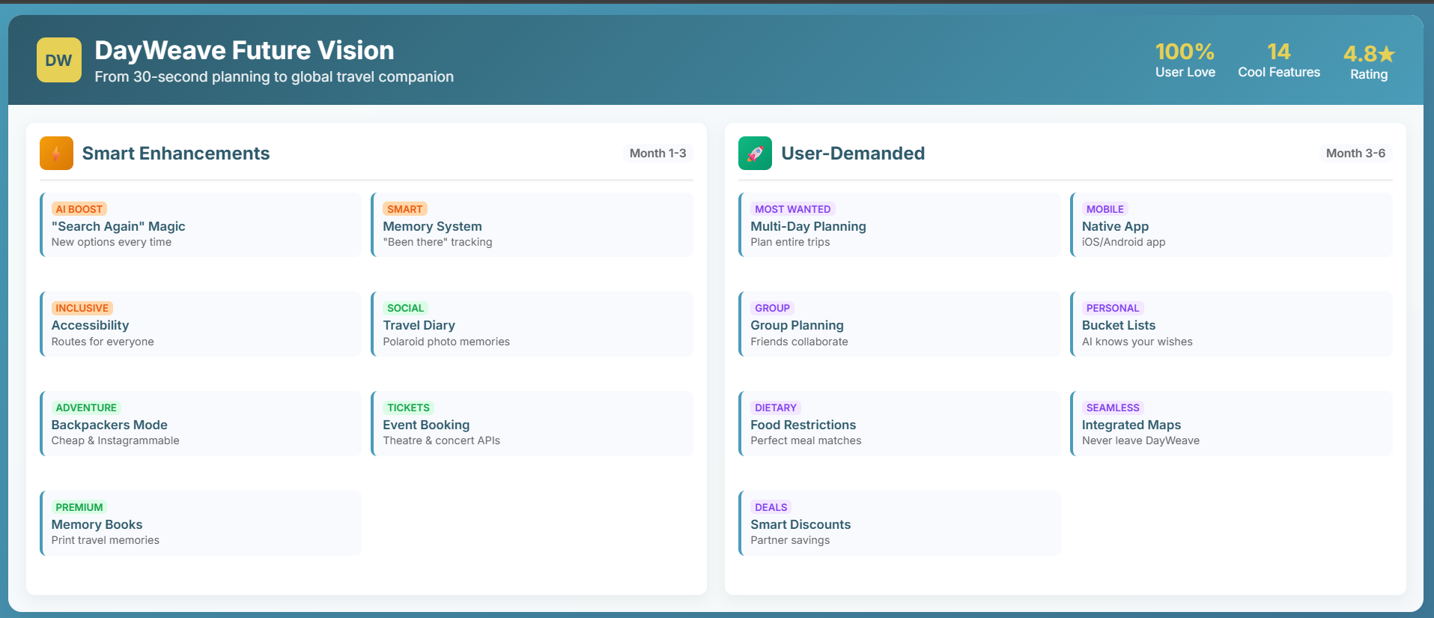The width and height of the screenshot is (1434, 618).
Task: Click the MOST WANTED tag badge
Action: pyautogui.click(x=793, y=209)
